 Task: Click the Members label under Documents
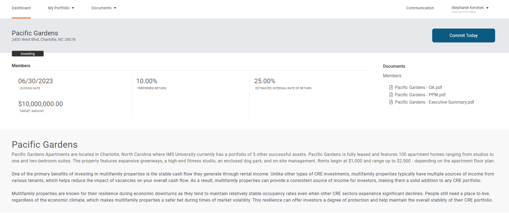(392, 76)
